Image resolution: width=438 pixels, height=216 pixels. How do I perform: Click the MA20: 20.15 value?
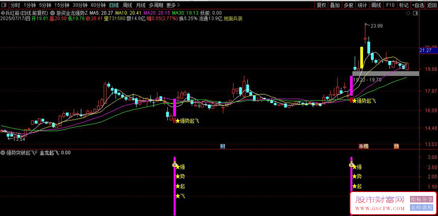coord(156,13)
